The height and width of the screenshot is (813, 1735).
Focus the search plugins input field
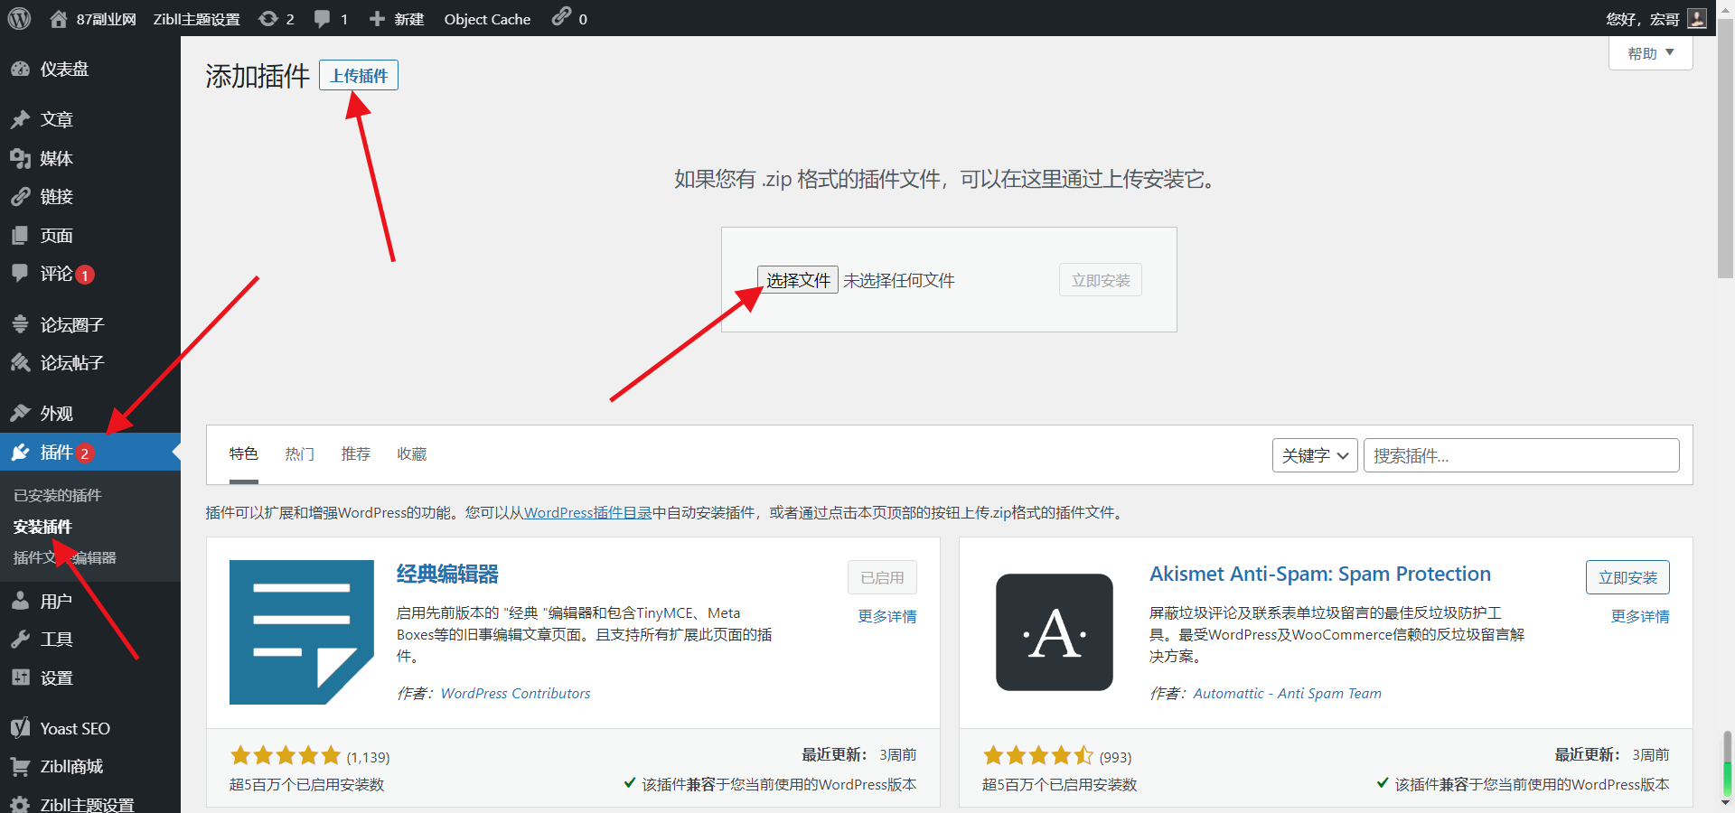tap(1521, 455)
